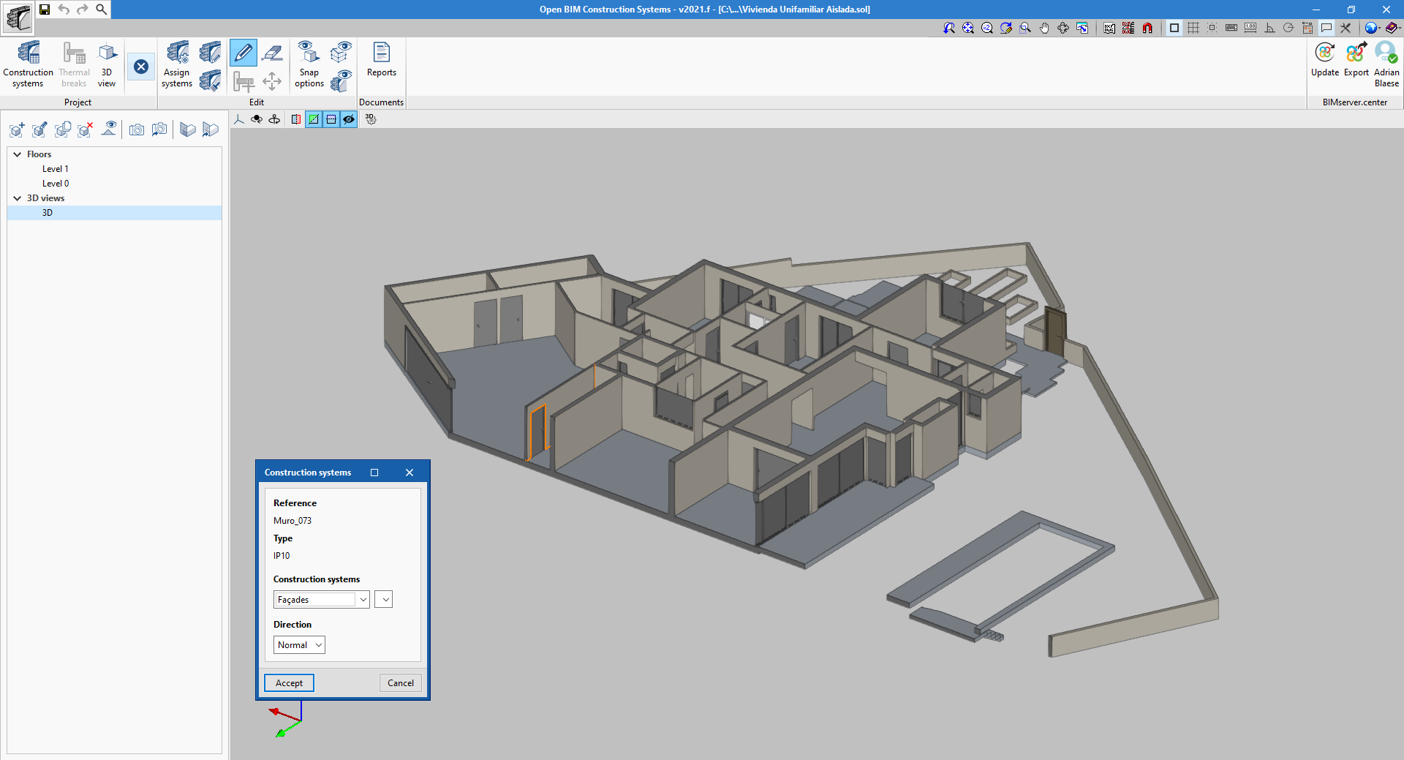Toggle the speech bubble comment button
Image resolution: width=1404 pixels, height=760 pixels.
pos(1326,28)
